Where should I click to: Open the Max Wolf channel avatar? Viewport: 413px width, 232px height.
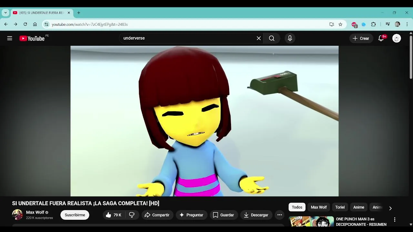(x=17, y=215)
